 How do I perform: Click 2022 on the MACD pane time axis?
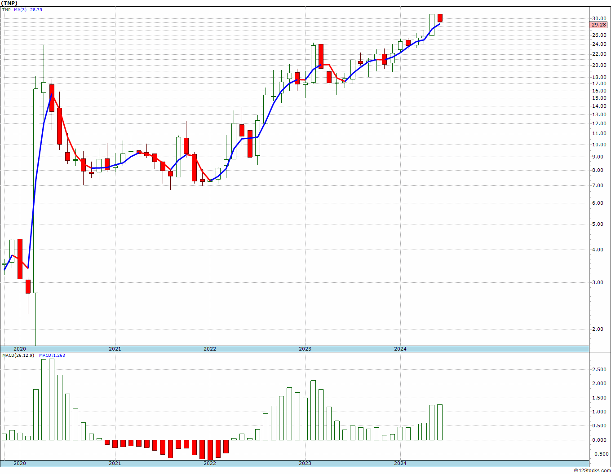pyautogui.click(x=210, y=463)
